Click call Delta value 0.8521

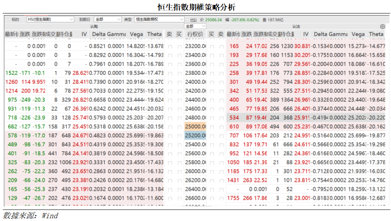pyautogui.click(x=97, y=46)
